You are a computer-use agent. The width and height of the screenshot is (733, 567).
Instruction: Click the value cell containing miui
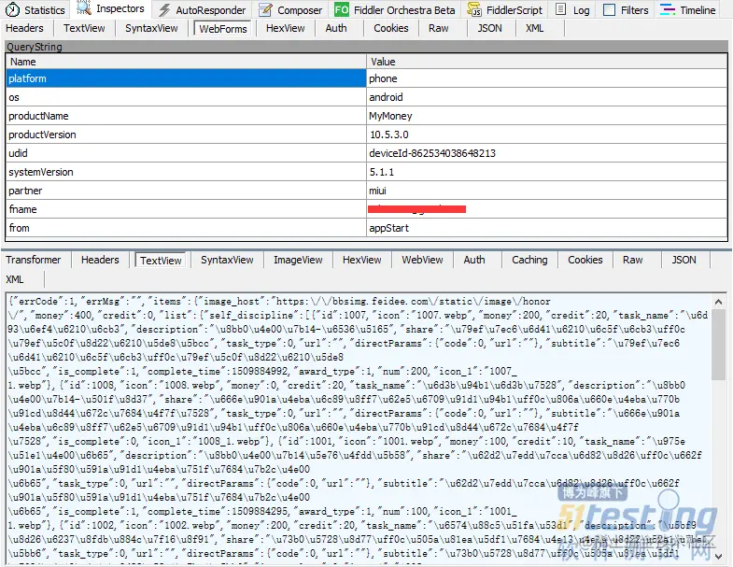coord(546,191)
